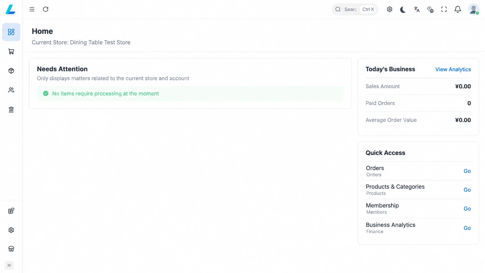Click the clock and globe timezone icon
The image size is (485, 273).
(430, 10)
